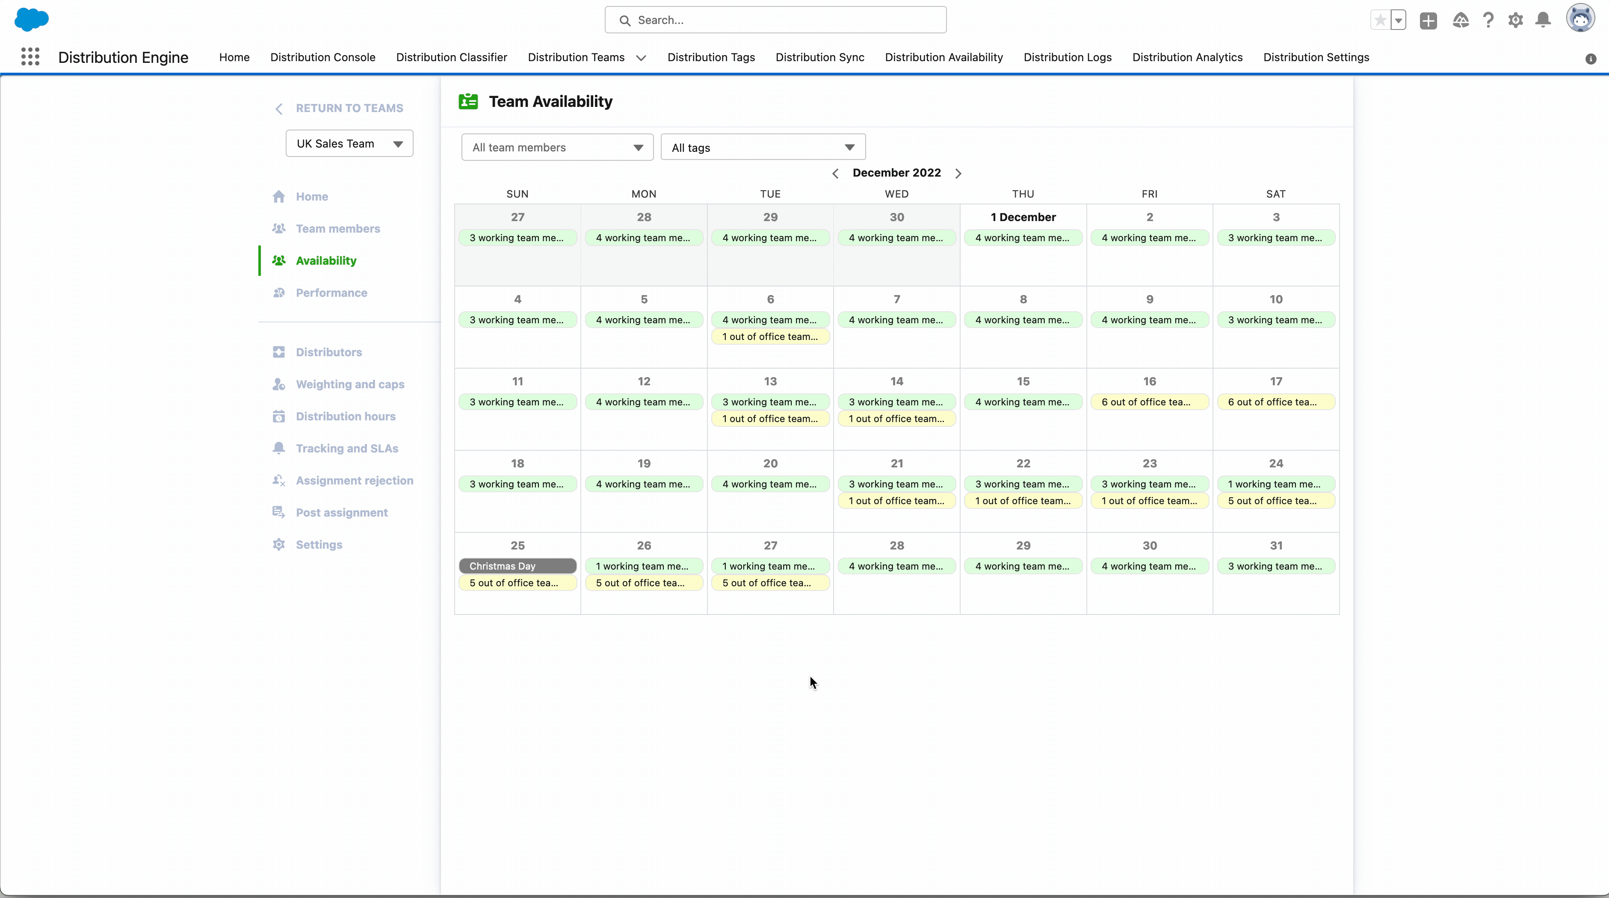
Task: Open the Distribution Classifier tab
Action: click(x=452, y=57)
